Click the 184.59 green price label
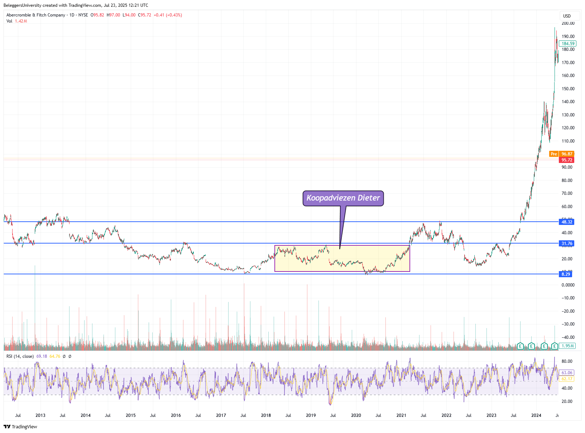585x433 pixels. coord(568,44)
